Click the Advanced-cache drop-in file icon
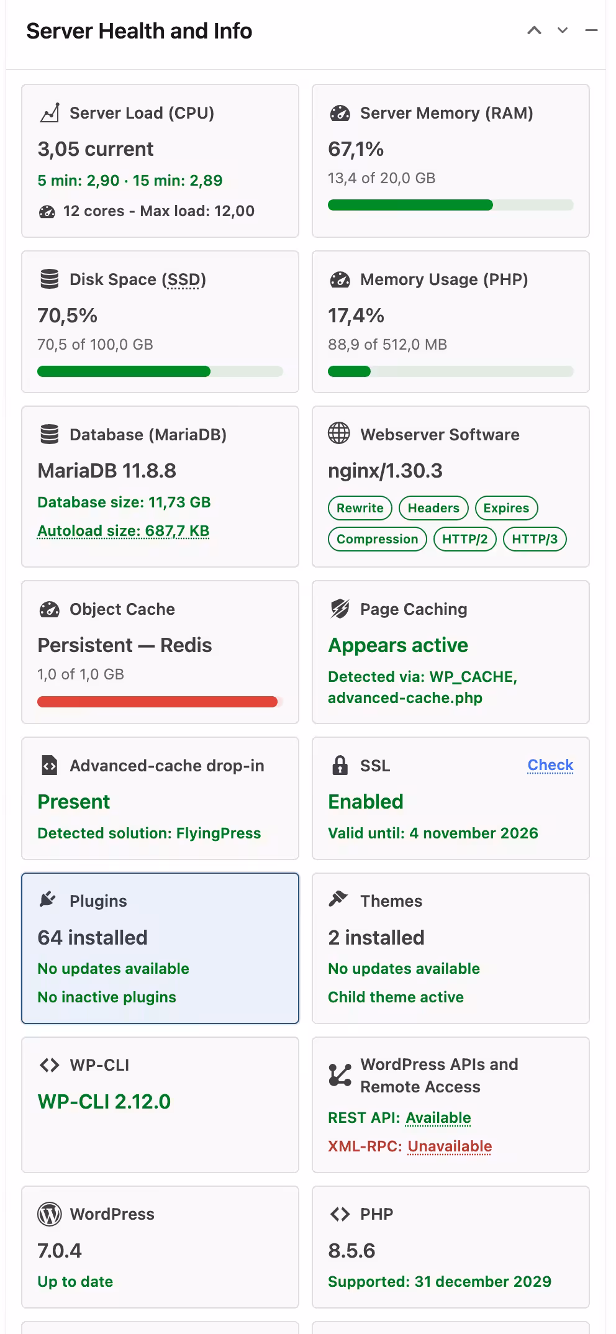The image size is (616, 1334). coord(49,766)
